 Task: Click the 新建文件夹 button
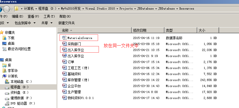pyautogui.click(x=66, y=23)
